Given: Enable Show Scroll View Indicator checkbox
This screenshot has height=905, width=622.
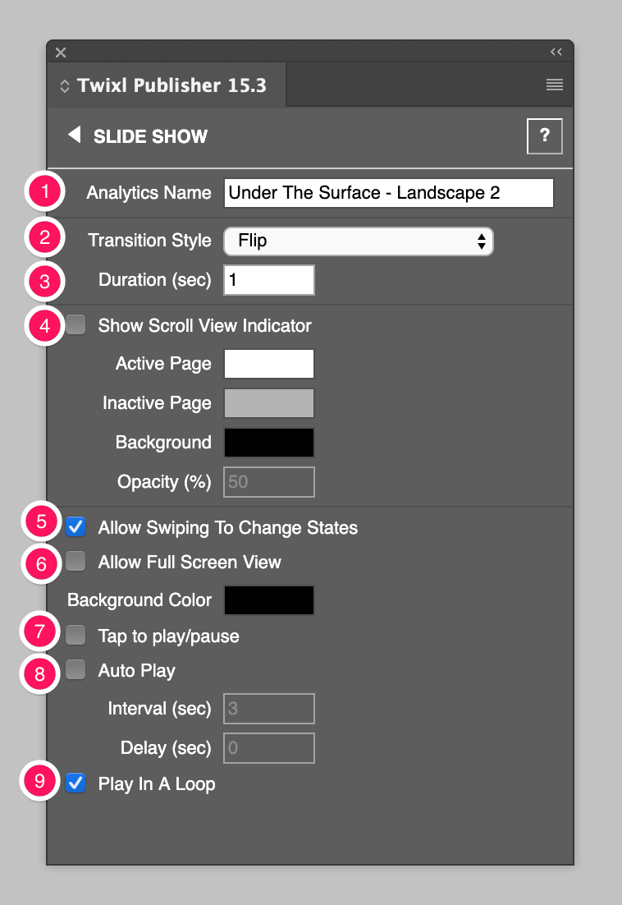Looking at the screenshot, I should [x=75, y=325].
